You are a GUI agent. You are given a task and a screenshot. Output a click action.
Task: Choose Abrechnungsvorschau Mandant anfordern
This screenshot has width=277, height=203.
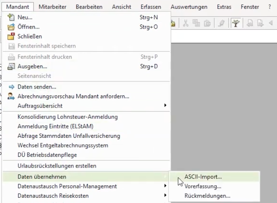[x=73, y=96]
